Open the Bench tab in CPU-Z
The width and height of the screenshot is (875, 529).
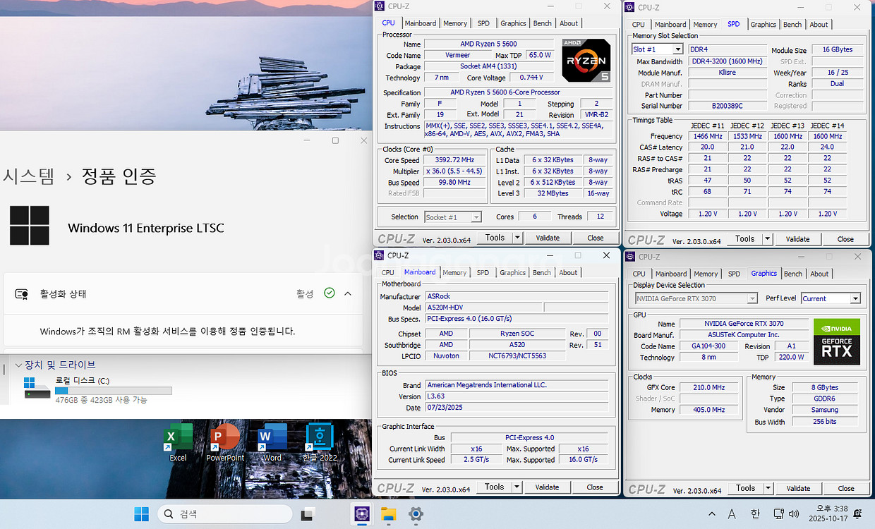click(x=542, y=23)
